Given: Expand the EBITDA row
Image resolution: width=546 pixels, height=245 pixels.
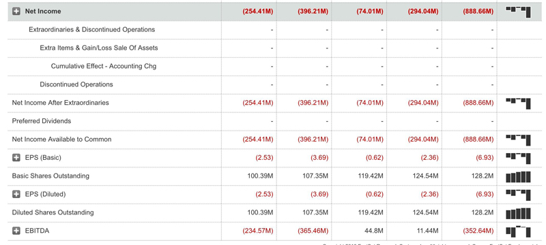Looking at the screenshot, I should [16, 231].
